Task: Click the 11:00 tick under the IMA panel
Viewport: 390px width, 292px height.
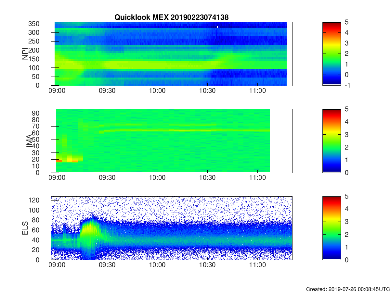Action: [x=257, y=178]
